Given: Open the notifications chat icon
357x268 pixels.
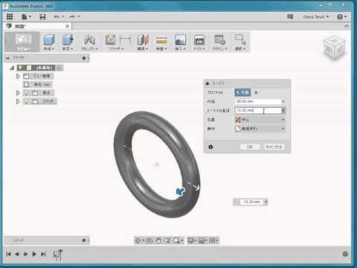Looking at the screenshot, I should (x=290, y=16).
